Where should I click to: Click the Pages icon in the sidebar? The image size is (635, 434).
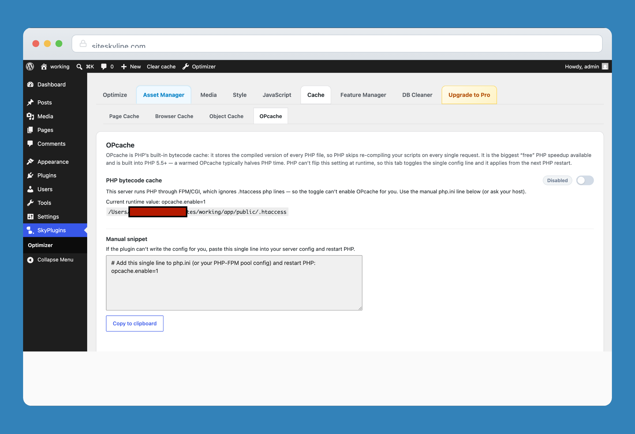(x=30, y=130)
